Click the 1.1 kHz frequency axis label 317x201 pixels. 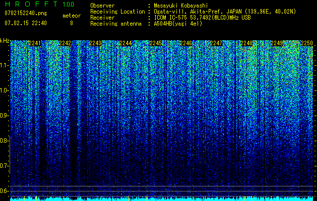4,65
